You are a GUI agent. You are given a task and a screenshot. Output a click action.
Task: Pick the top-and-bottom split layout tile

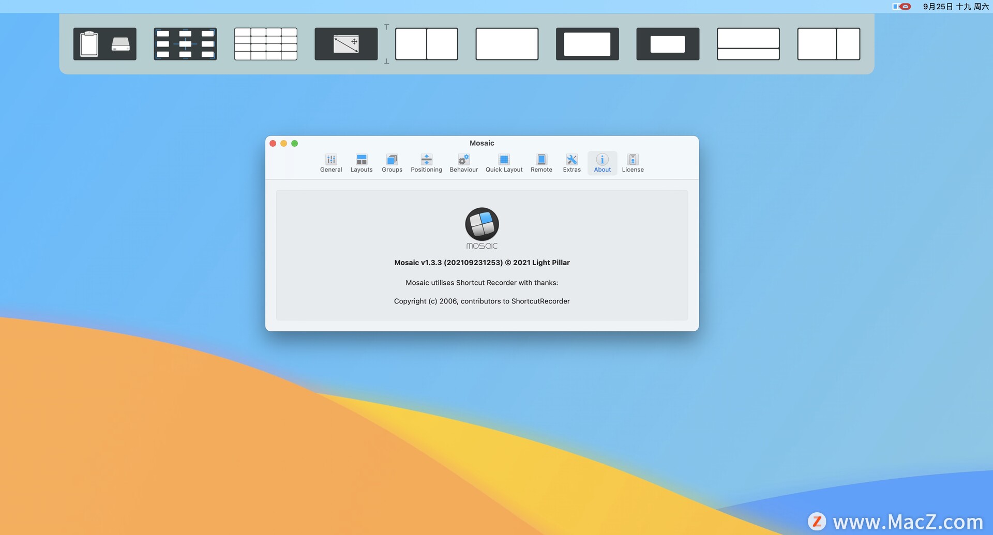point(748,44)
